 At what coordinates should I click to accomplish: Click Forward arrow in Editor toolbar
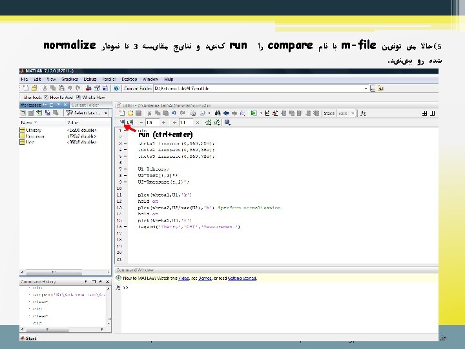tap(234, 113)
